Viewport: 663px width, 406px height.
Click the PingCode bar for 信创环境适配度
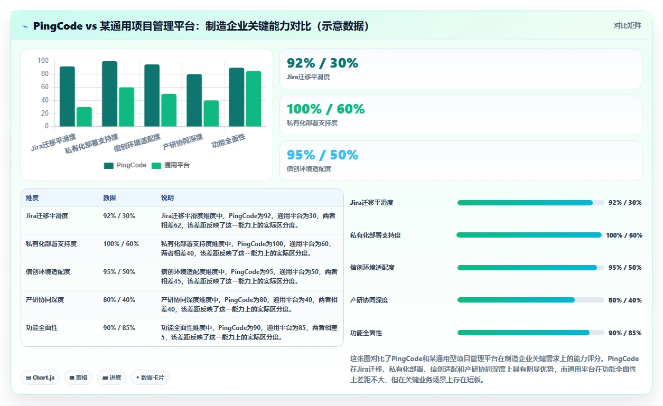[x=152, y=95]
